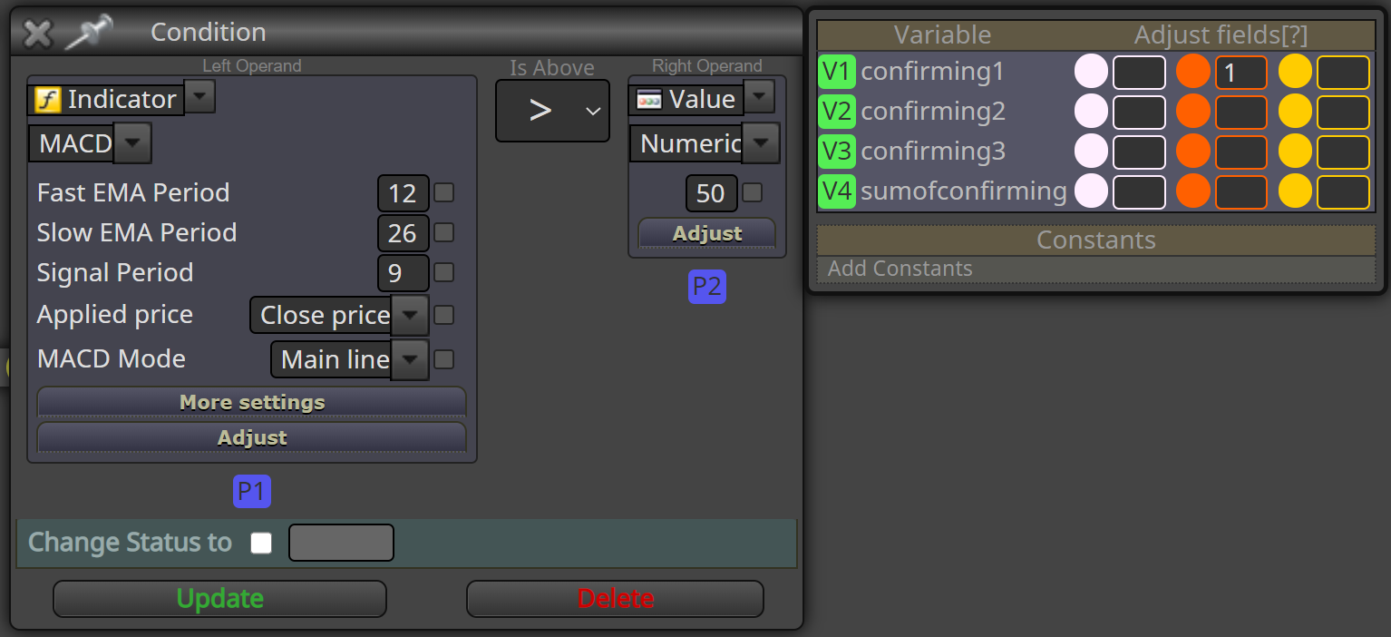
Task: Click the pin icon in Condition header
Action: coord(89,33)
